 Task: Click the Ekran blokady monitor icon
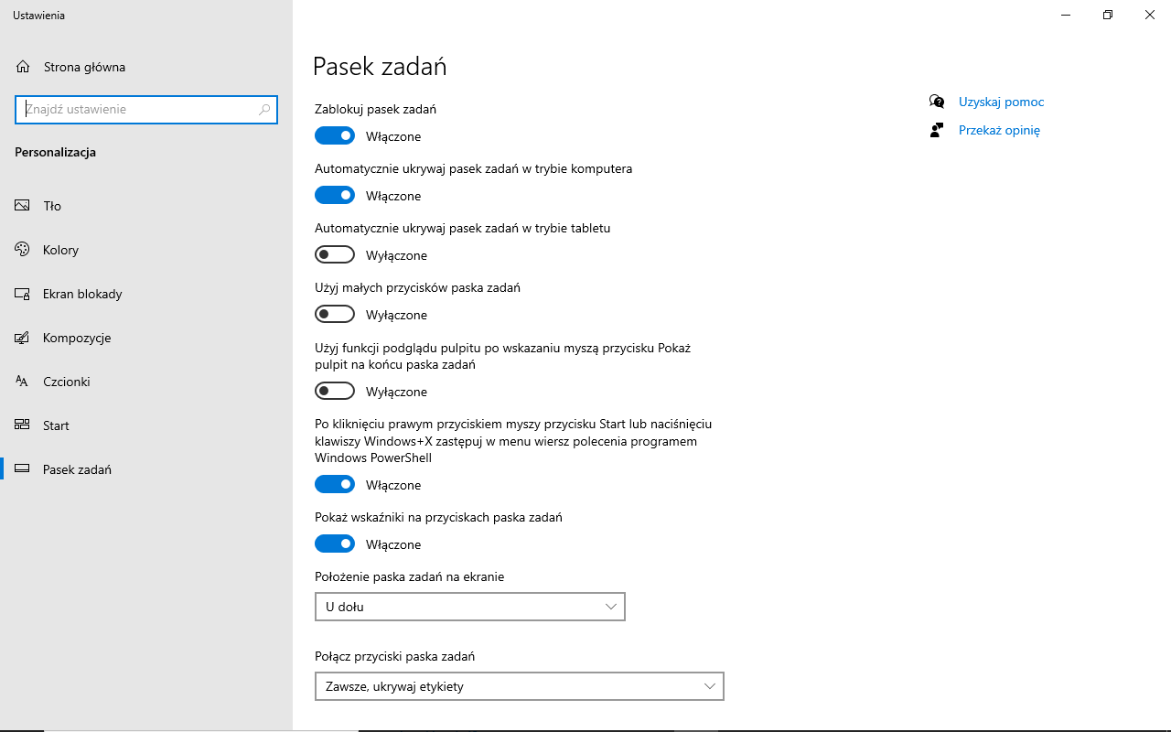[23, 294]
